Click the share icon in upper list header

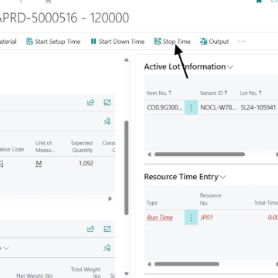(90, 103)
